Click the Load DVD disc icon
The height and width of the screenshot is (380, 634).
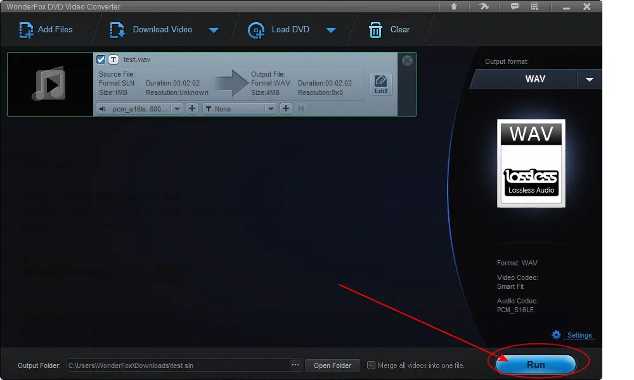[256, 30]
